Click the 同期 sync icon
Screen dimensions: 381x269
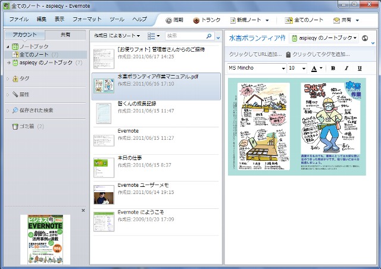tap(168, 20)
